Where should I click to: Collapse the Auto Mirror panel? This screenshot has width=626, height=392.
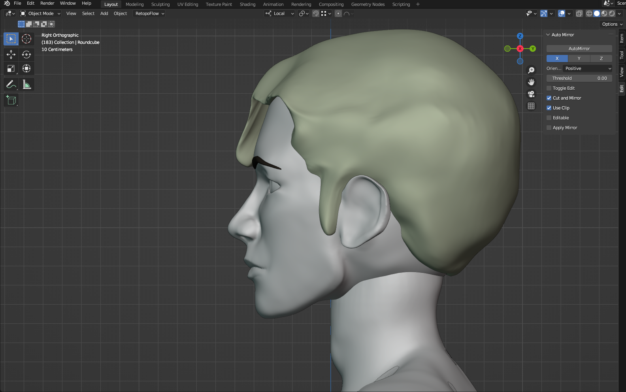coord(548,35)
